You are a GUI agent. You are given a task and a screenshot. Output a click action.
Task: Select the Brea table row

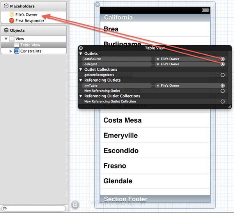point(155,29)
